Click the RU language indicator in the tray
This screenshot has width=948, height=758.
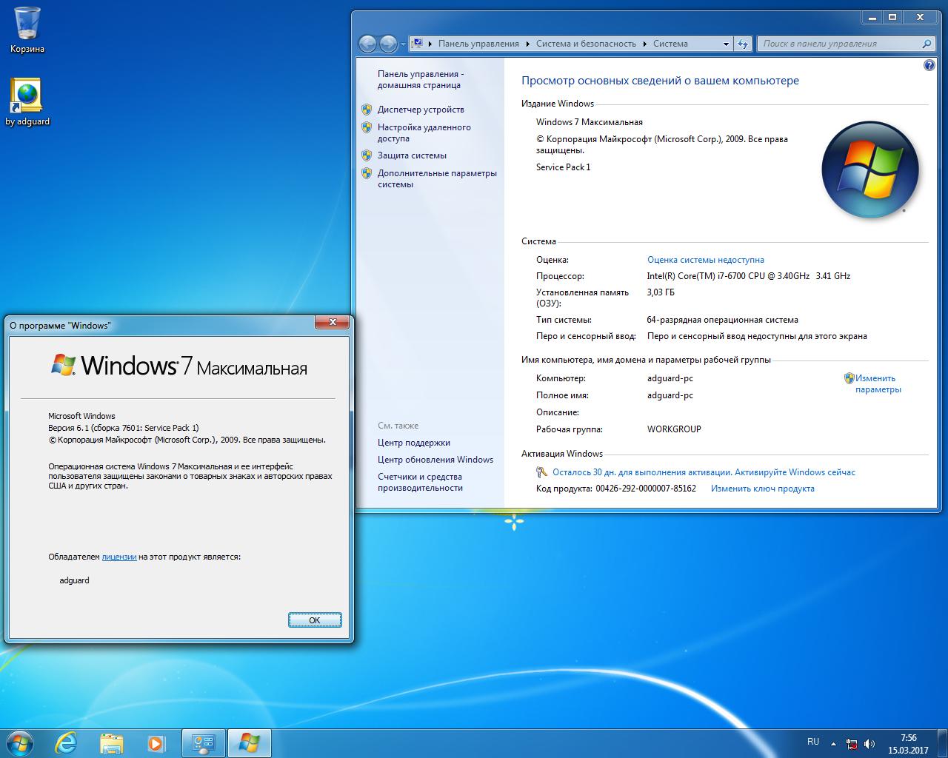(812, 742)
